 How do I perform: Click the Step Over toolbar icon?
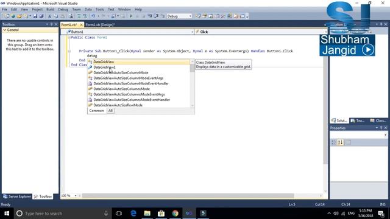(x=156, y=16)
